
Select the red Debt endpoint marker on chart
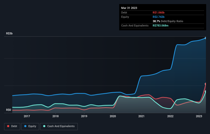coord(206,84)
